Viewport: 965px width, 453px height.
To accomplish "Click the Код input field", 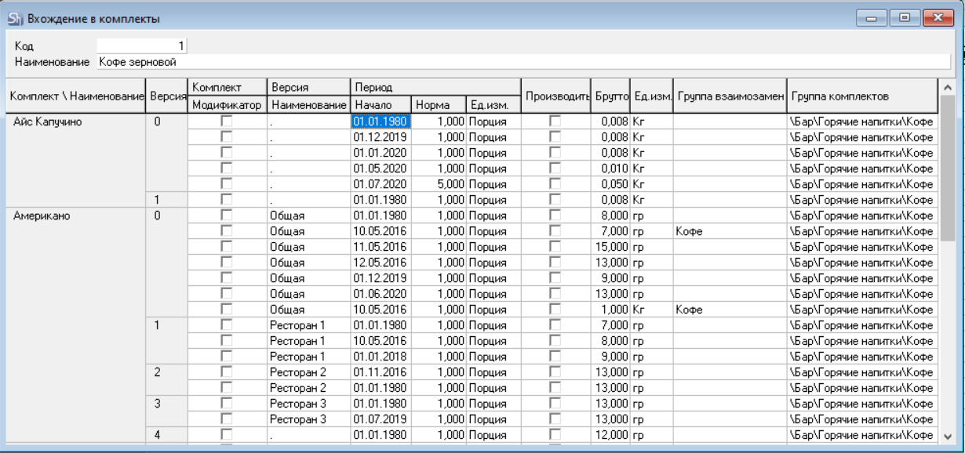I will point(141,46).
